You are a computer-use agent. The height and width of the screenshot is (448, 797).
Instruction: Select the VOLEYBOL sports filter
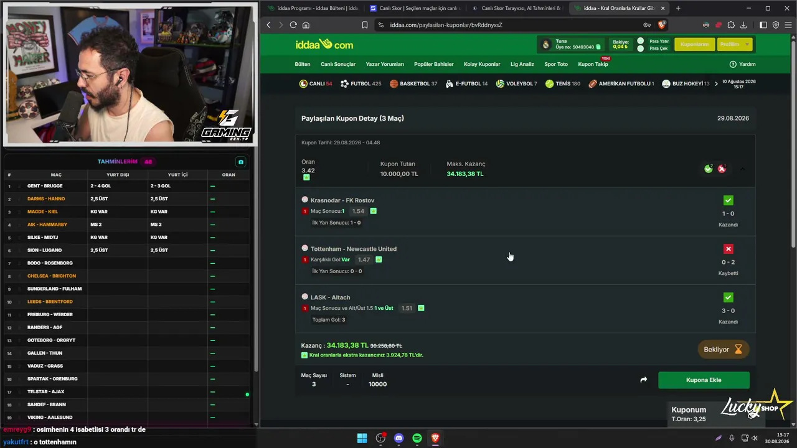(517, 83)
